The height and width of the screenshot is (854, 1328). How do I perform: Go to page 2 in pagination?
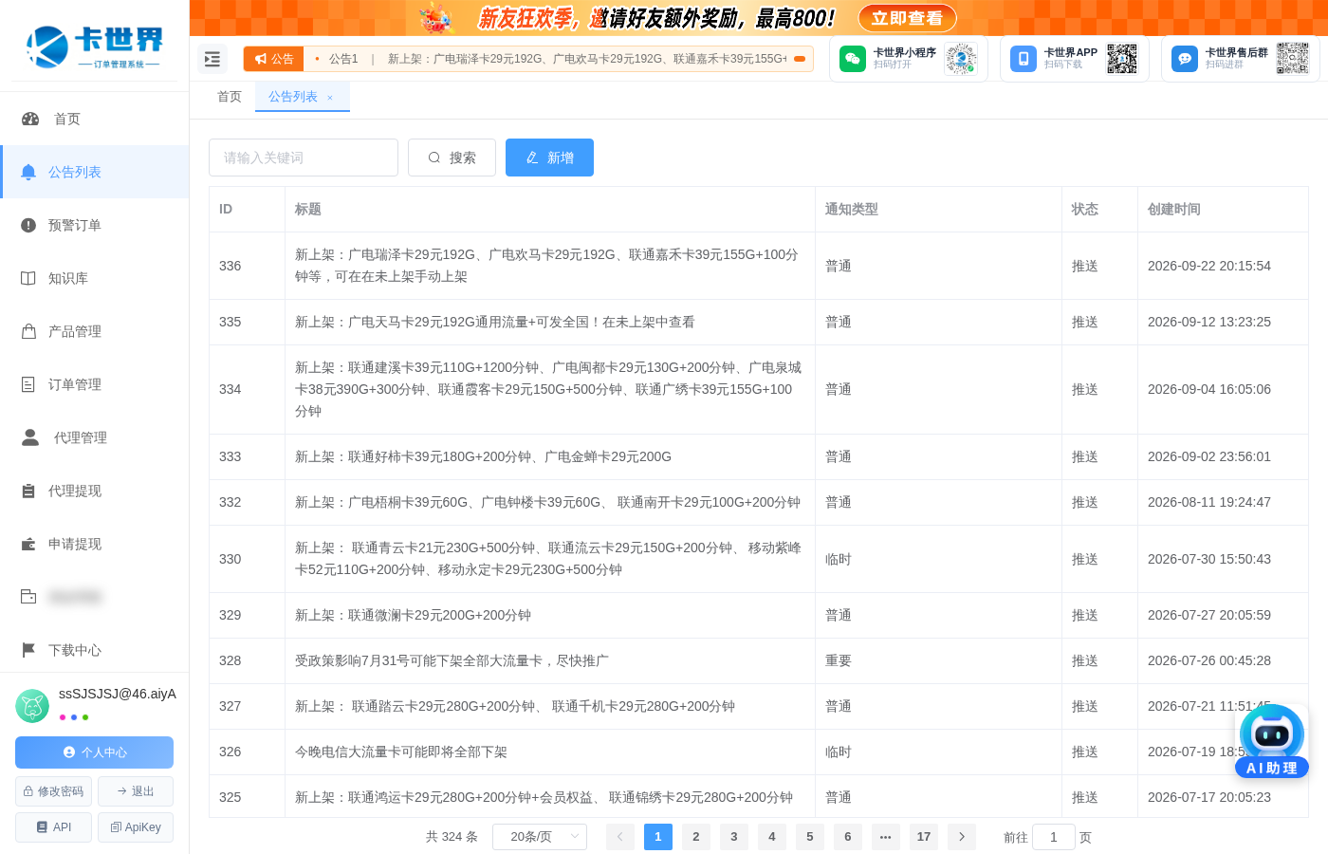point(696,837)
